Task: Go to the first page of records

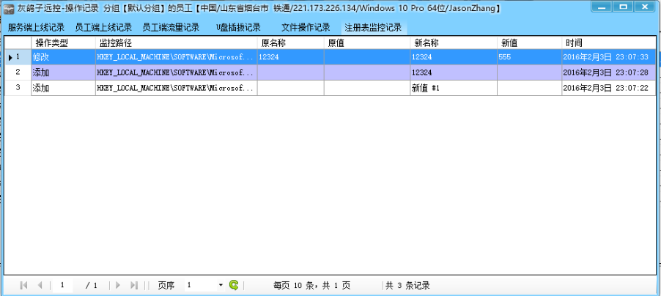Action: [24, 285]
